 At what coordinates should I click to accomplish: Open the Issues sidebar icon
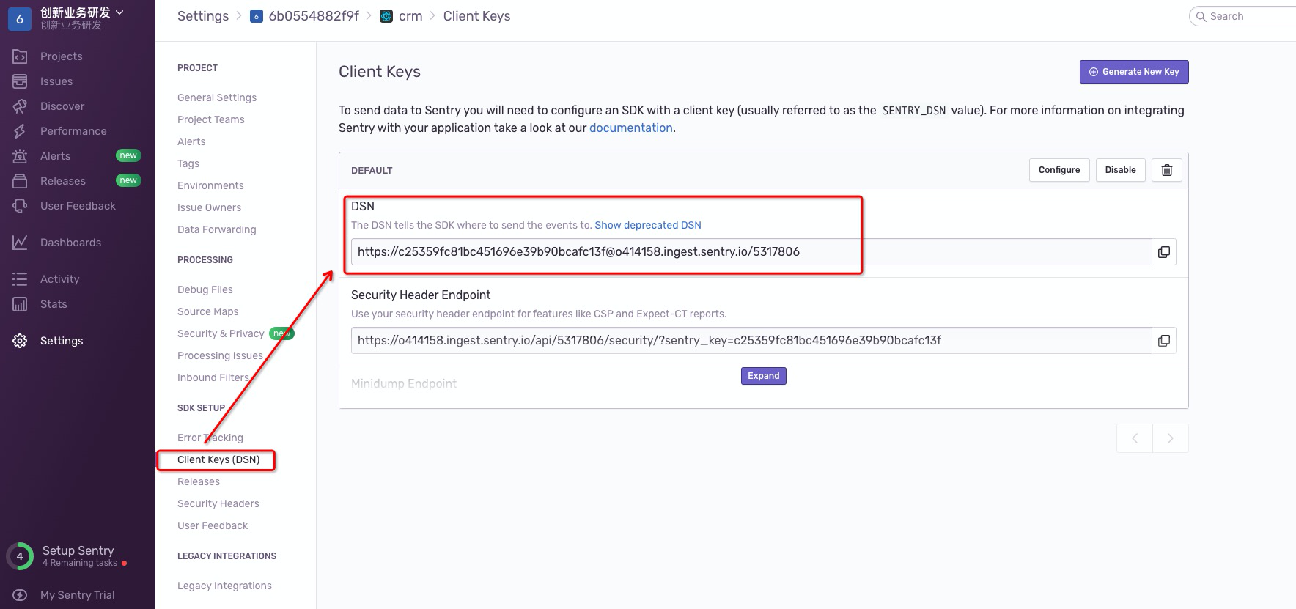pyautogui.click(x=20, y=81)
